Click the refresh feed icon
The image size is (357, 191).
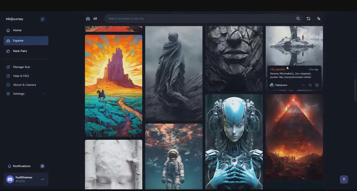tap(308, 19)
